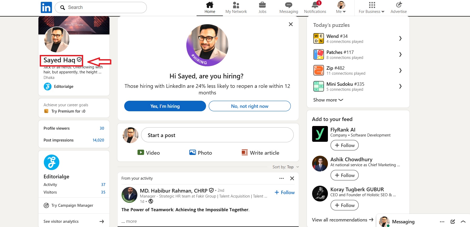Viewport: 470px width, 227px height.
Task: Add a Video to a new post
Action: tap(149, 153)
